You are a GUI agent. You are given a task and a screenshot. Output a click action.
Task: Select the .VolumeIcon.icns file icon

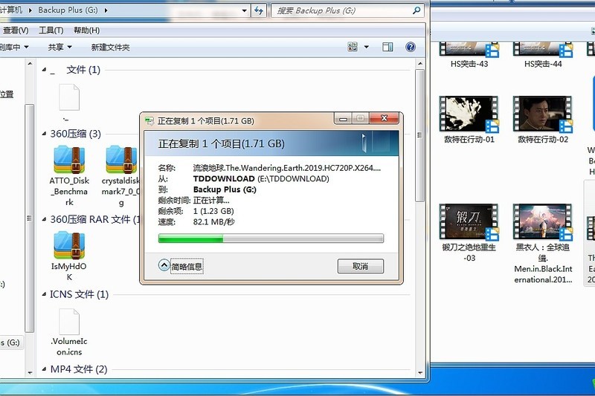pyautogui.click(x=69, y=322)
